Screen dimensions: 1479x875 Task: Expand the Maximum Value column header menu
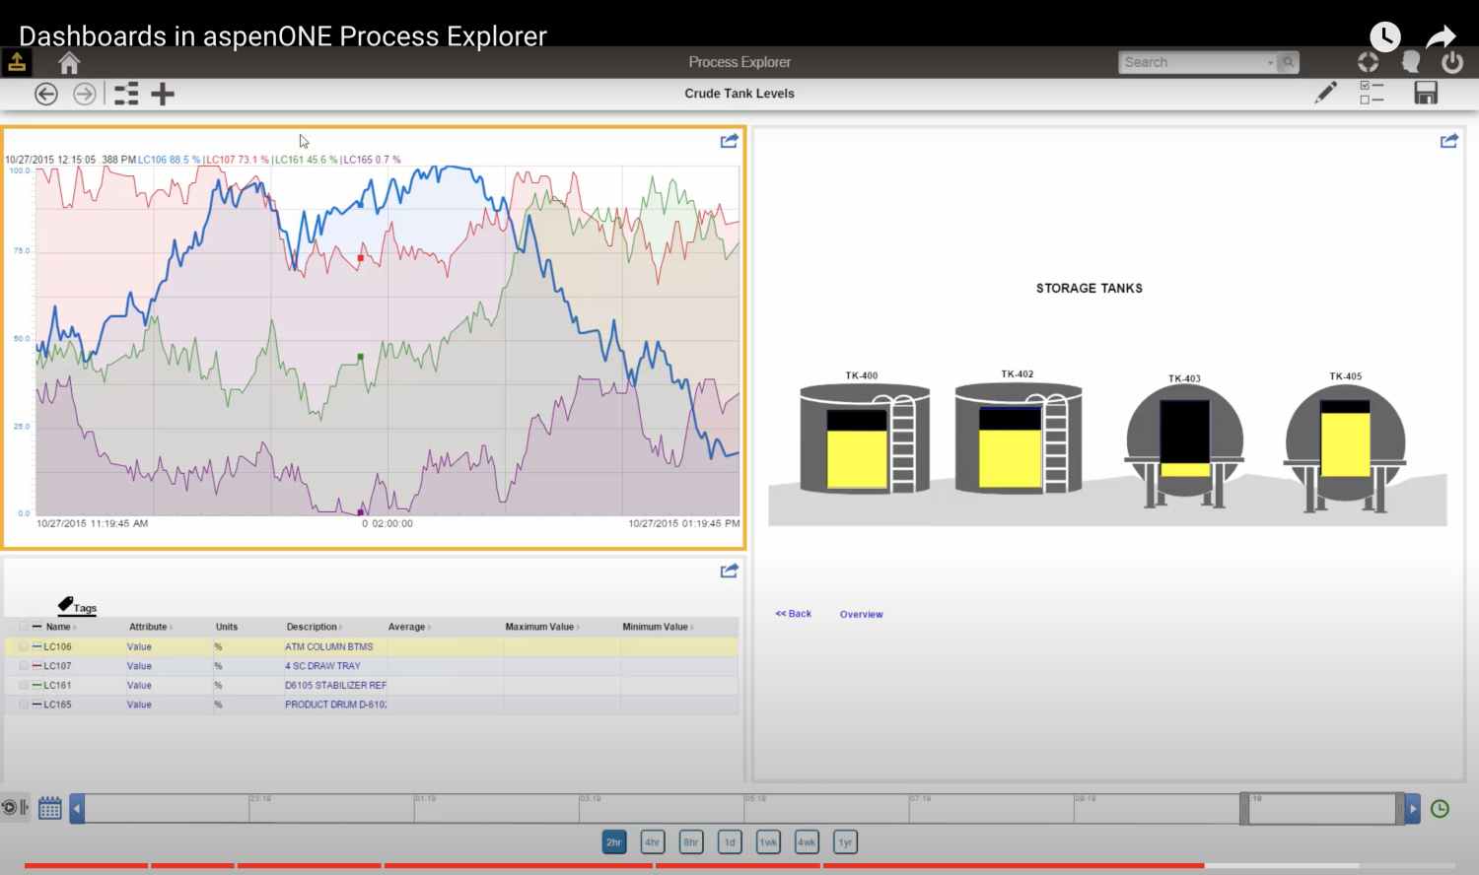tap(578, 627)
